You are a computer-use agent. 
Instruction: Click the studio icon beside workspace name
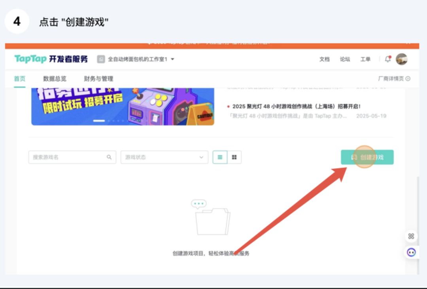click(101, 59)
